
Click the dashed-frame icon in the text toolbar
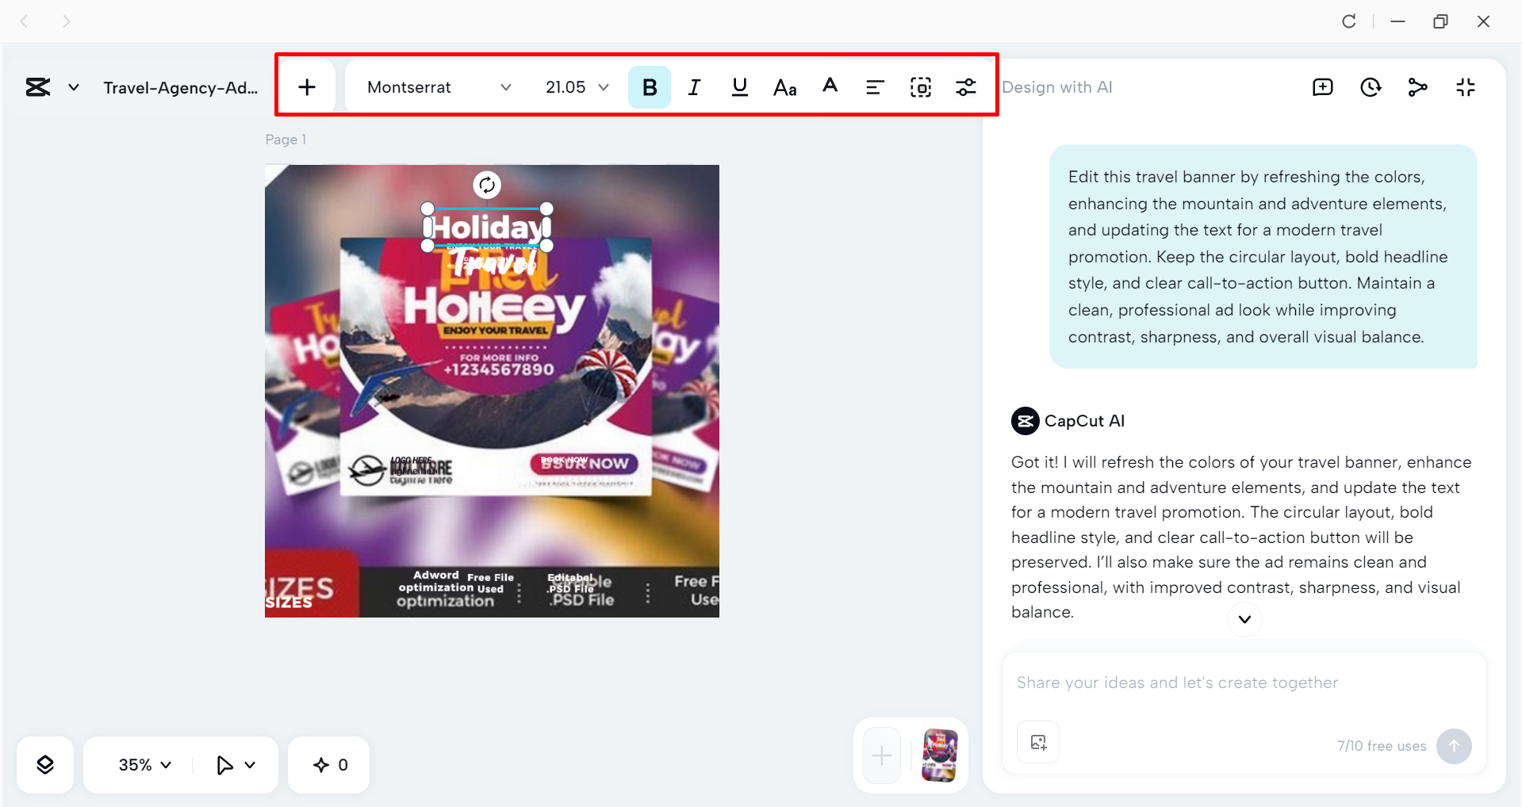[921, 87]
